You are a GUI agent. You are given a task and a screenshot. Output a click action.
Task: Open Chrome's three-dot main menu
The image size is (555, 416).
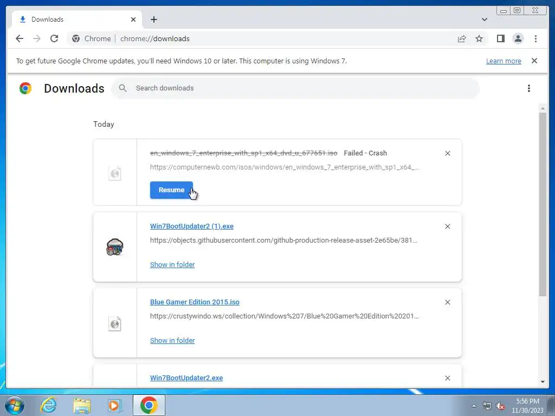coord(535,38)
